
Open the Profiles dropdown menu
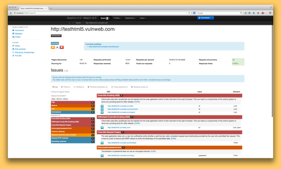tap(117, 18)
